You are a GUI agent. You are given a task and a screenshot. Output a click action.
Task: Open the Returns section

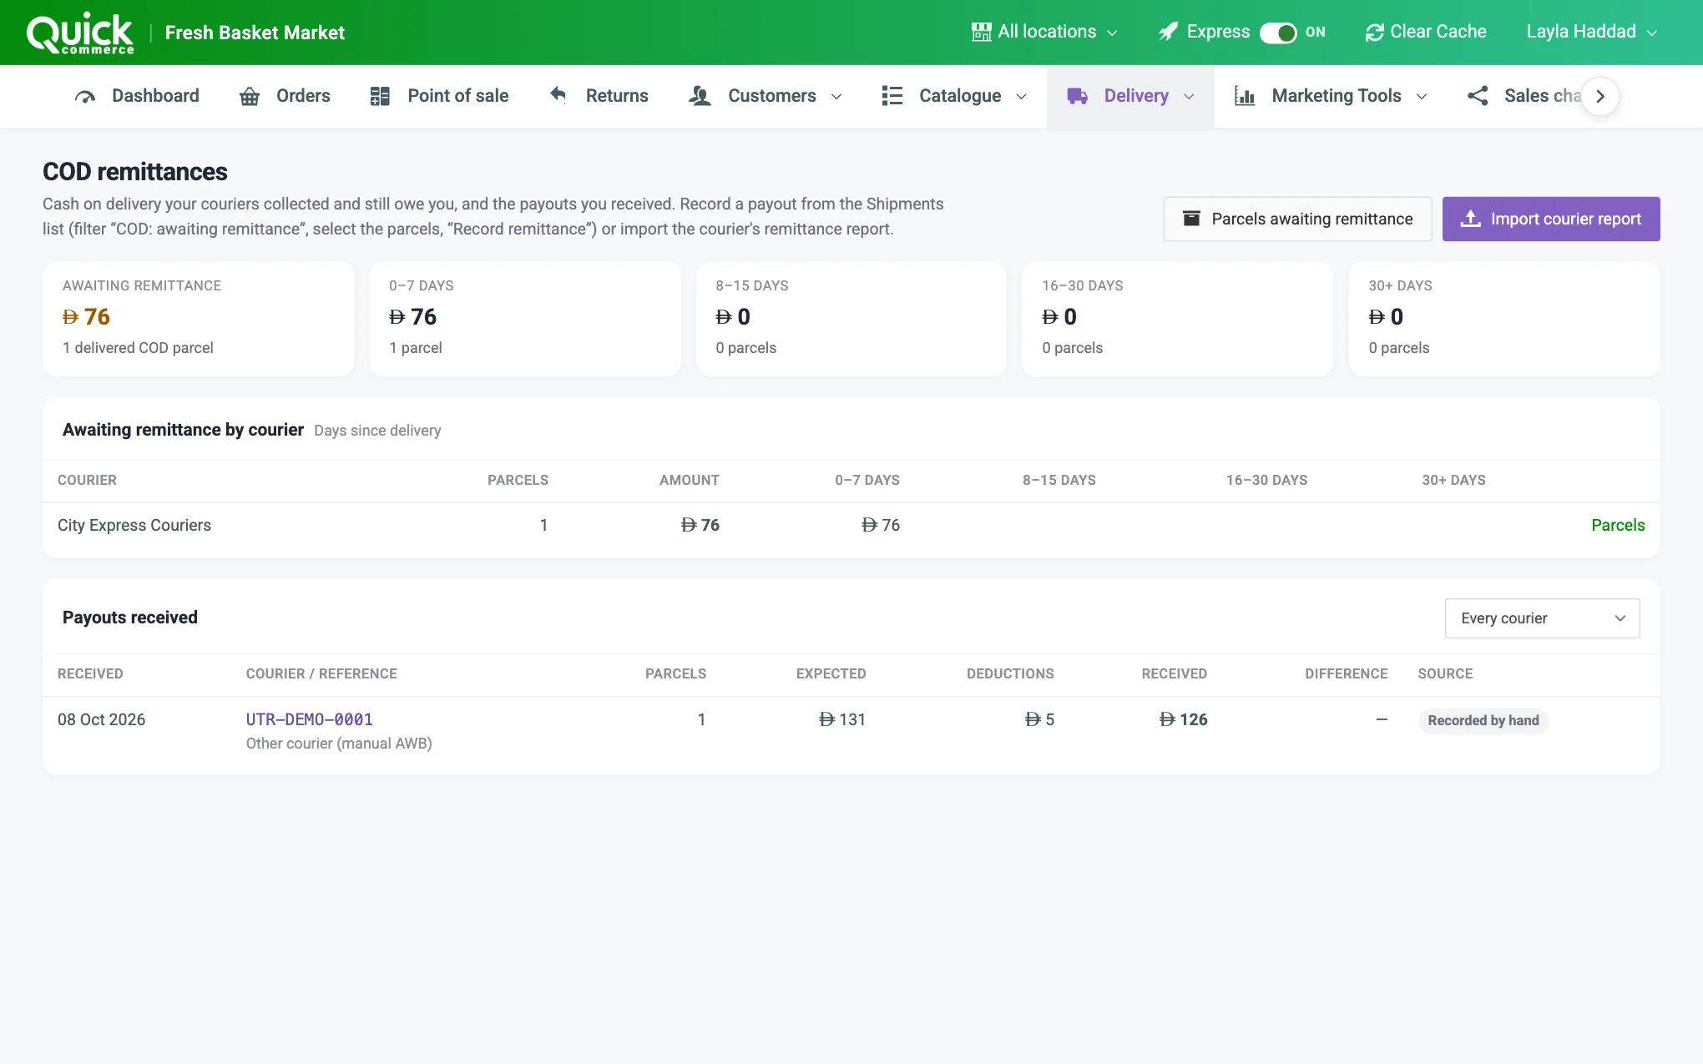(599, 96)
